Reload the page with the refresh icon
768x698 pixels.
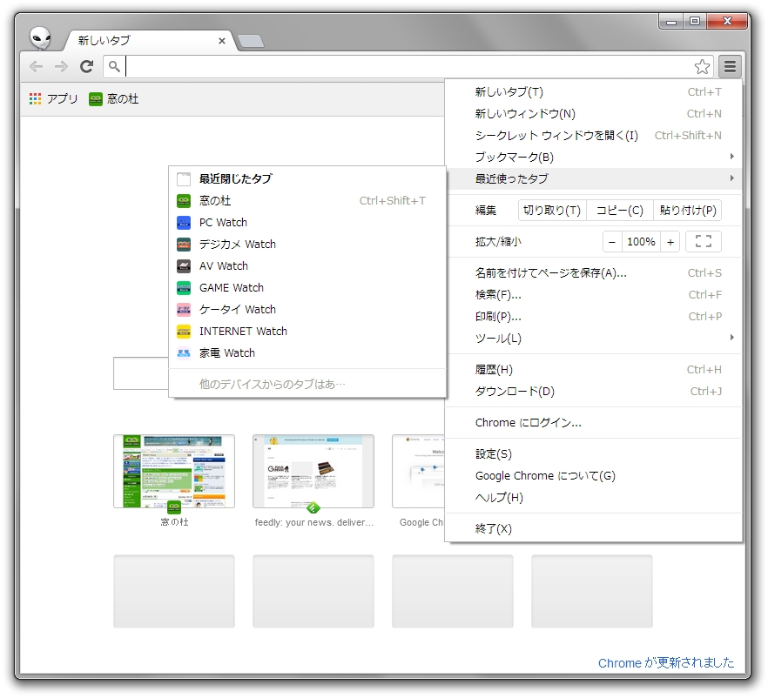(87, 66)
